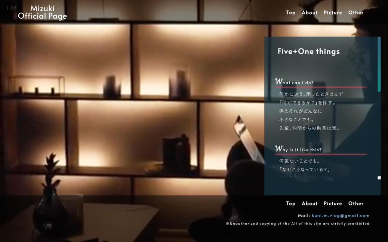Click the footer Top link
This screenshot has width=388, height=242.
(x=291, y=204)
